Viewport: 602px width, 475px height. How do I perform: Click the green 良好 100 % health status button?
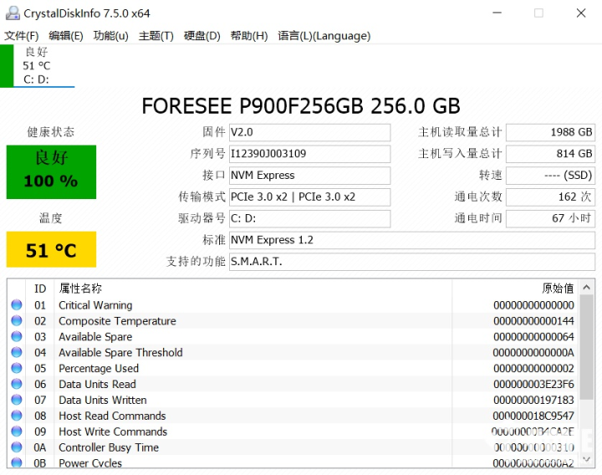point(51,171)
